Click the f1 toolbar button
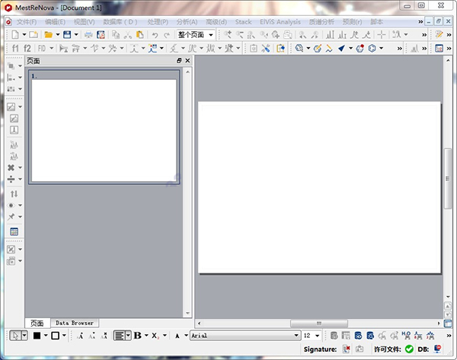Screen dimensions: 457x360 coord(14,49)
